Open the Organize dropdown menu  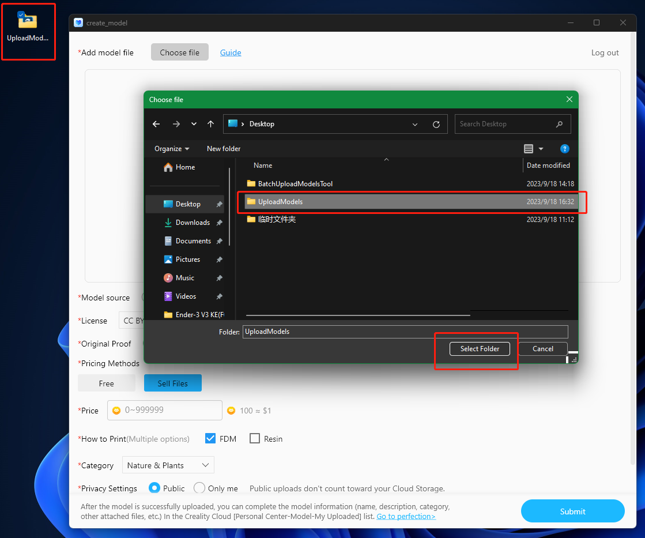point(172,149)
